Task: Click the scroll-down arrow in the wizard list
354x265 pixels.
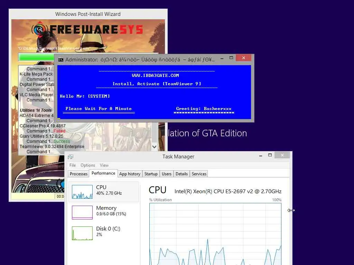Action: (x=155, y=147)
